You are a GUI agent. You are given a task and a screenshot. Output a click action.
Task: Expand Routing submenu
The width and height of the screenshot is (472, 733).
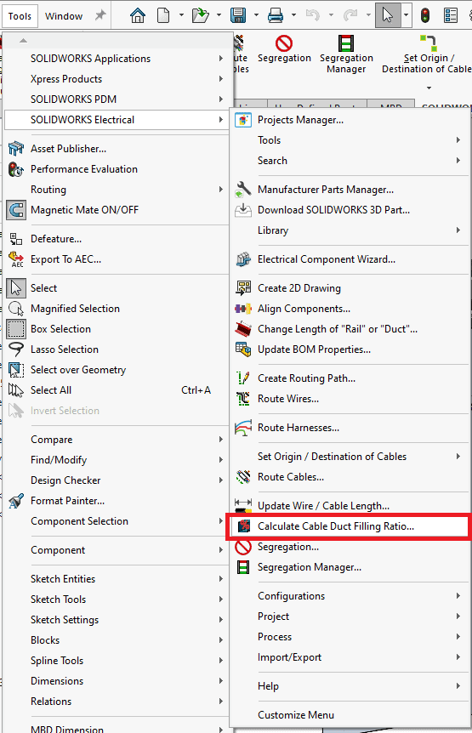coord(117,190)
